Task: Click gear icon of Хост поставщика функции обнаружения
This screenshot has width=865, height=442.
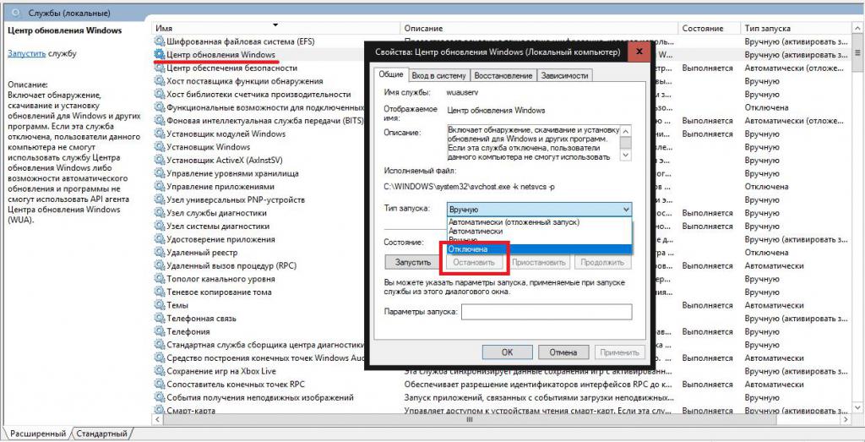Action: coord(160,81)
